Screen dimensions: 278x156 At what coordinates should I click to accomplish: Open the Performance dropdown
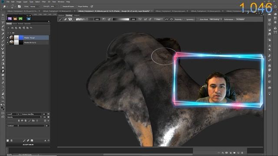click(x=229, y=19)
